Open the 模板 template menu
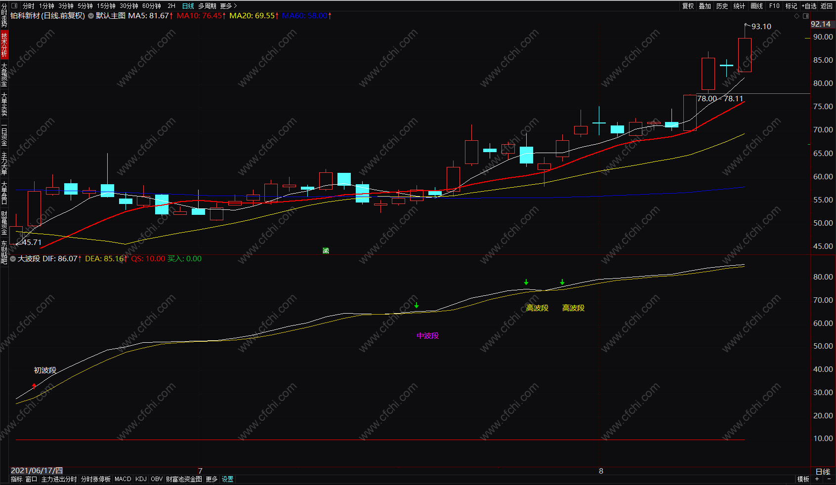 click(803, 479)
